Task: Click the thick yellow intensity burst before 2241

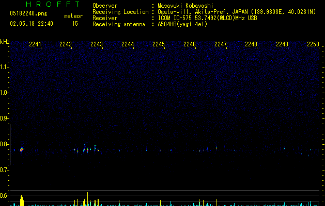Action: point(22,201)
